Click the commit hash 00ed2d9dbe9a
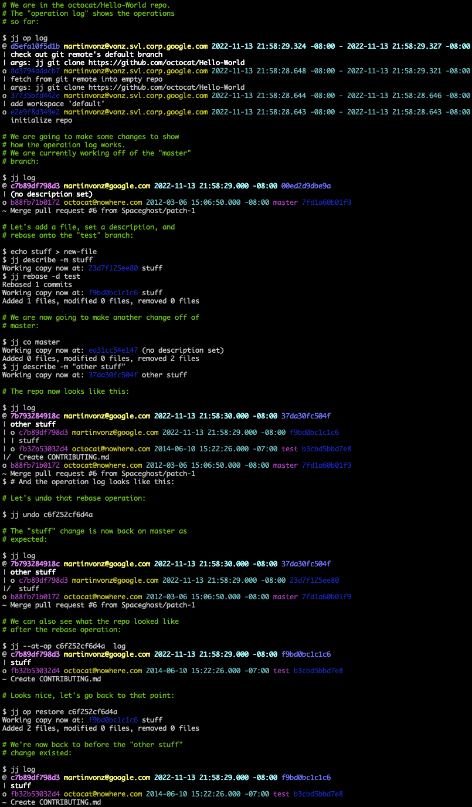The height and width of the screenshot is (807, 472). [305, 185]
